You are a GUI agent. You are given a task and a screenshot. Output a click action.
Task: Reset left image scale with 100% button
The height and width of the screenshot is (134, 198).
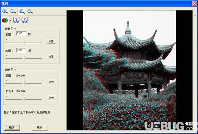(51, 82)
